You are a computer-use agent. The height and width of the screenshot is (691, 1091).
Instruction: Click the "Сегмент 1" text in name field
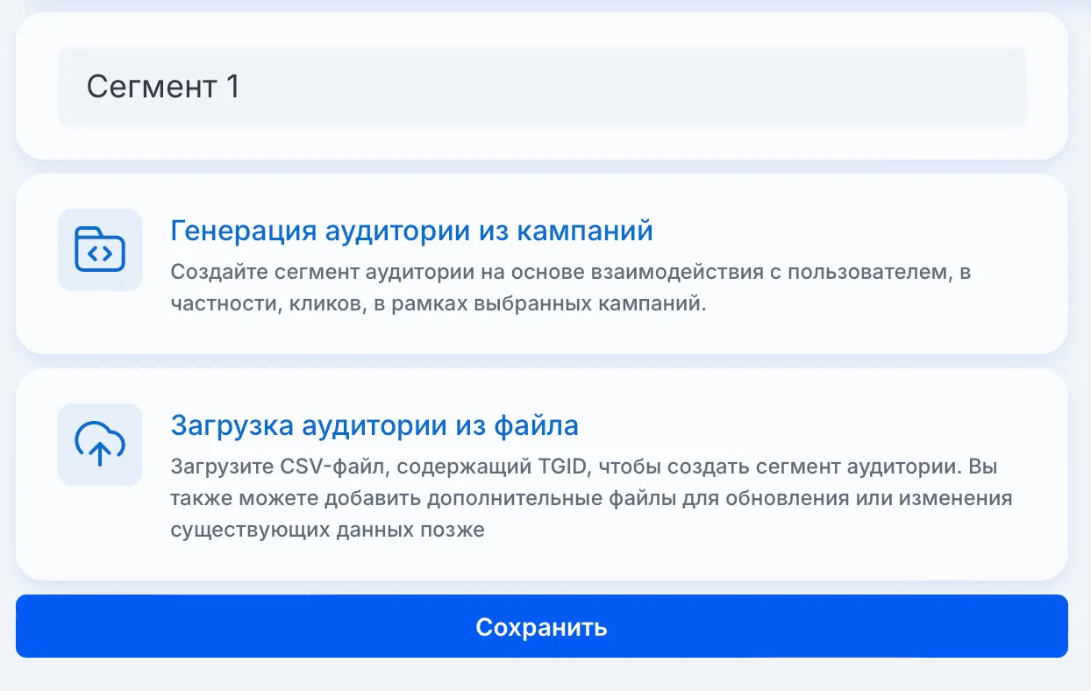[163, 87]
